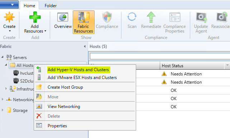Click the Properties menu icon
The height and width of the screenshot is (138, 230).
(x=39, y=125)
